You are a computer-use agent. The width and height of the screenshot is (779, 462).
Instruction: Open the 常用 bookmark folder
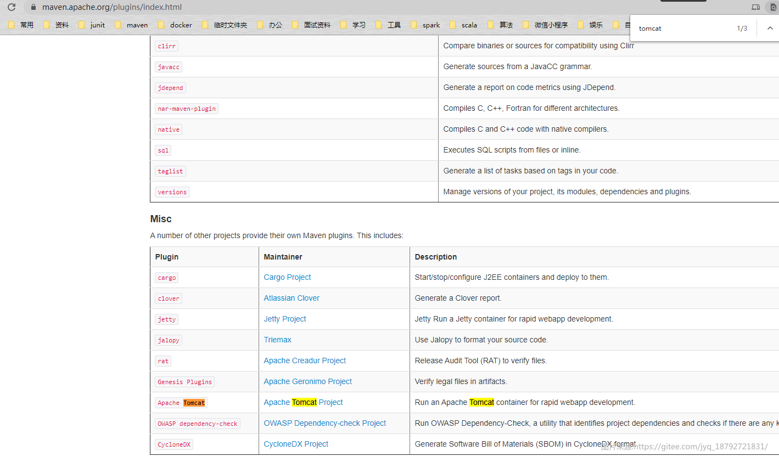click(21, 25)
